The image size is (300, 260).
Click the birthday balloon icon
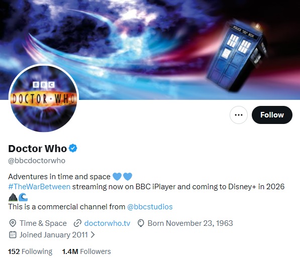141,223
